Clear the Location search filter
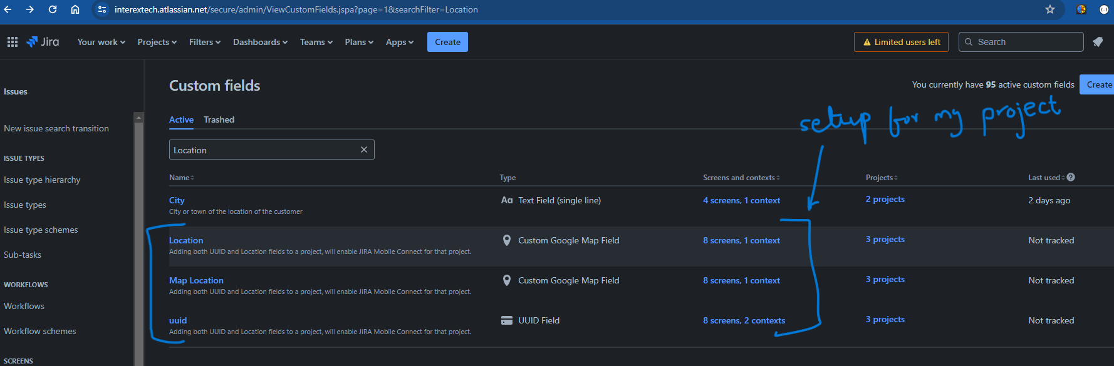1114x366 pixels. pos(364,150)
